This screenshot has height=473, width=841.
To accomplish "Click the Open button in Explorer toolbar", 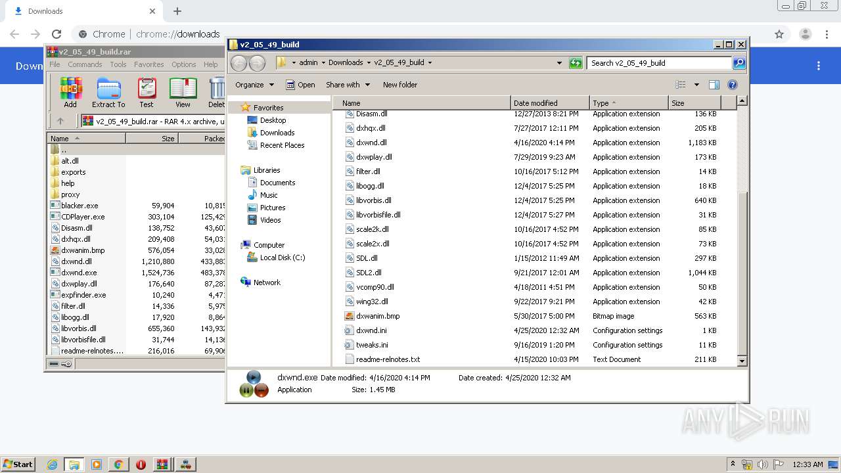I will 300,85.
